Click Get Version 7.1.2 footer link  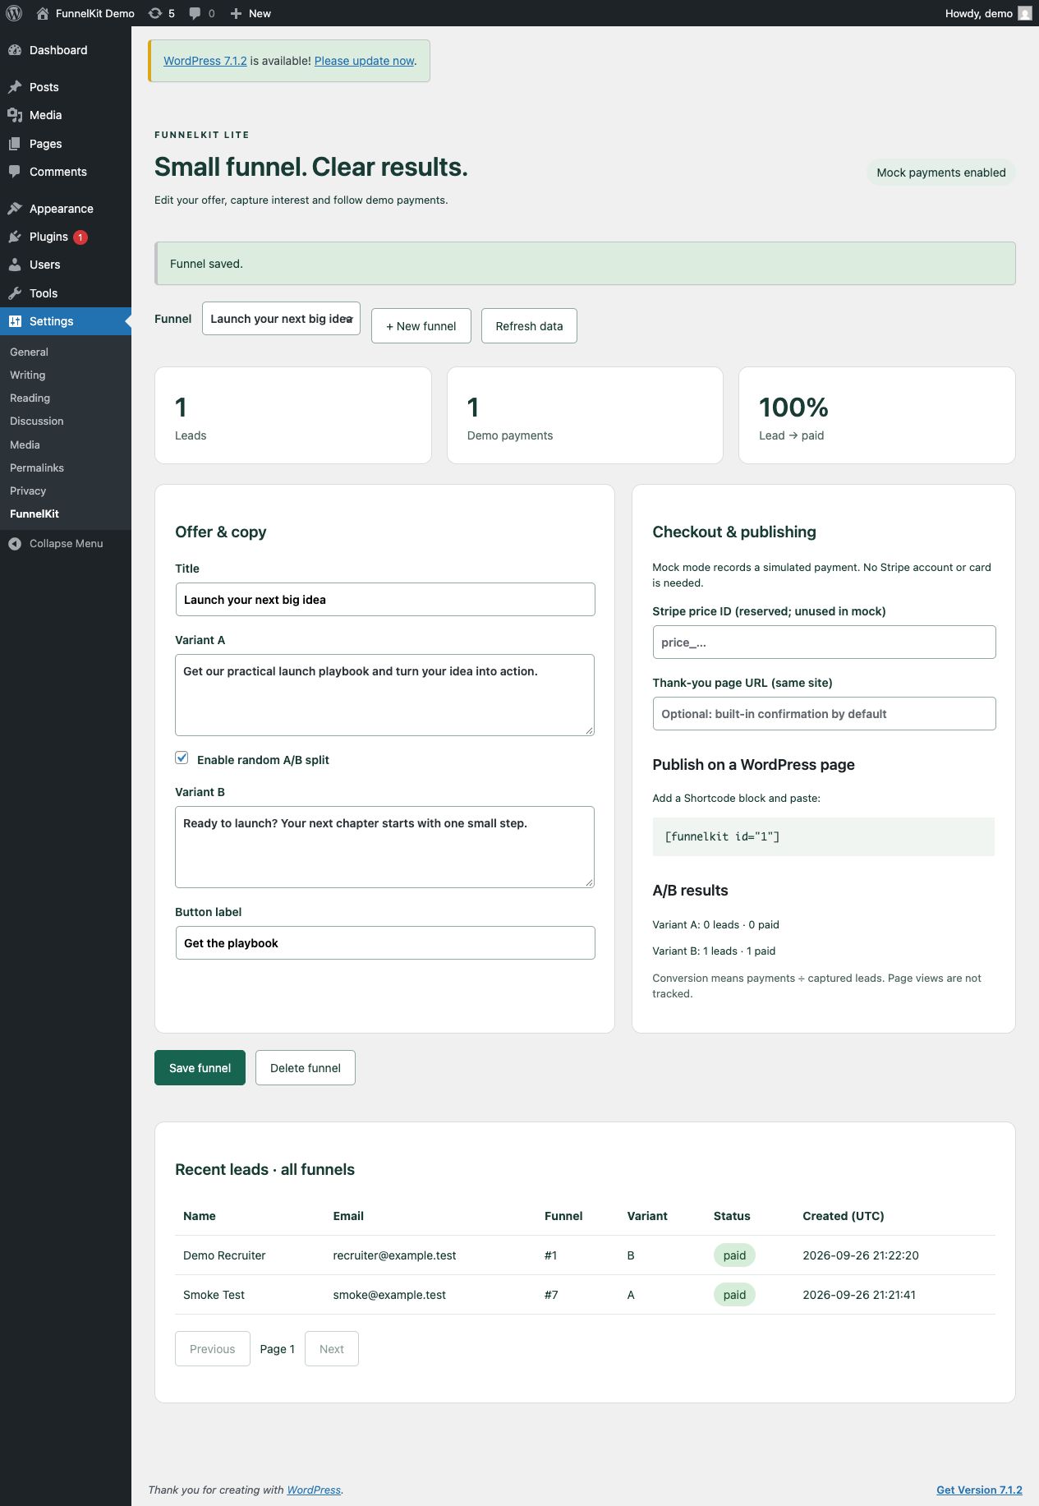979,1490
